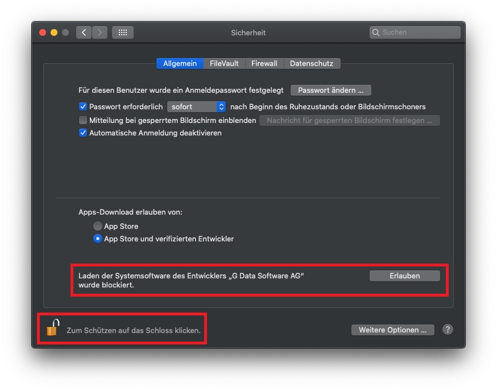The image size is (497, 390).
Task: Click the text Zum Schützen auf das Schloss klicken
Action: pos(134,330)
